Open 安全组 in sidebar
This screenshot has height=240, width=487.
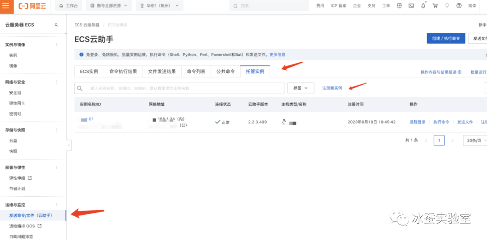[15, 93]
